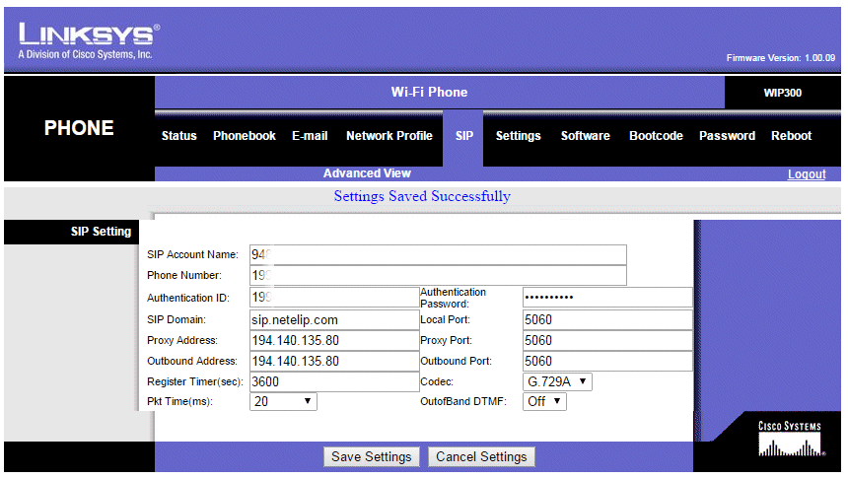This screenshot has width=848, height=479.
Task: Click the SIP Domain input field
Action: click(x=333, y=320)
